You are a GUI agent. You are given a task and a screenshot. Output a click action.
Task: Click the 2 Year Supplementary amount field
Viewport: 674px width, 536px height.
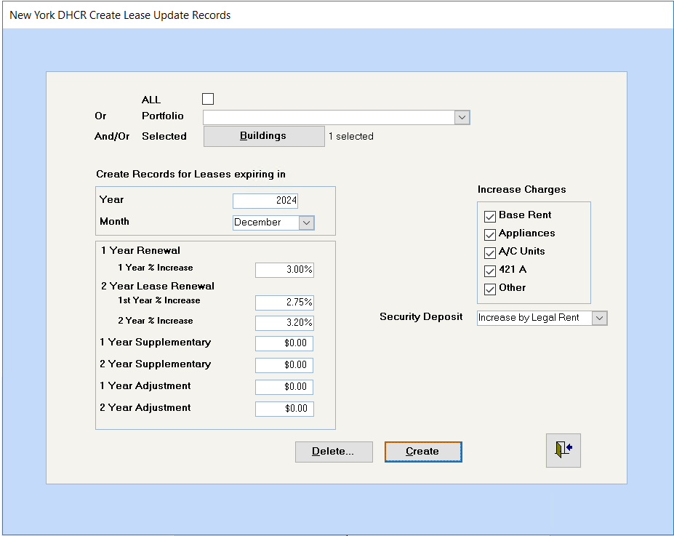284,365
